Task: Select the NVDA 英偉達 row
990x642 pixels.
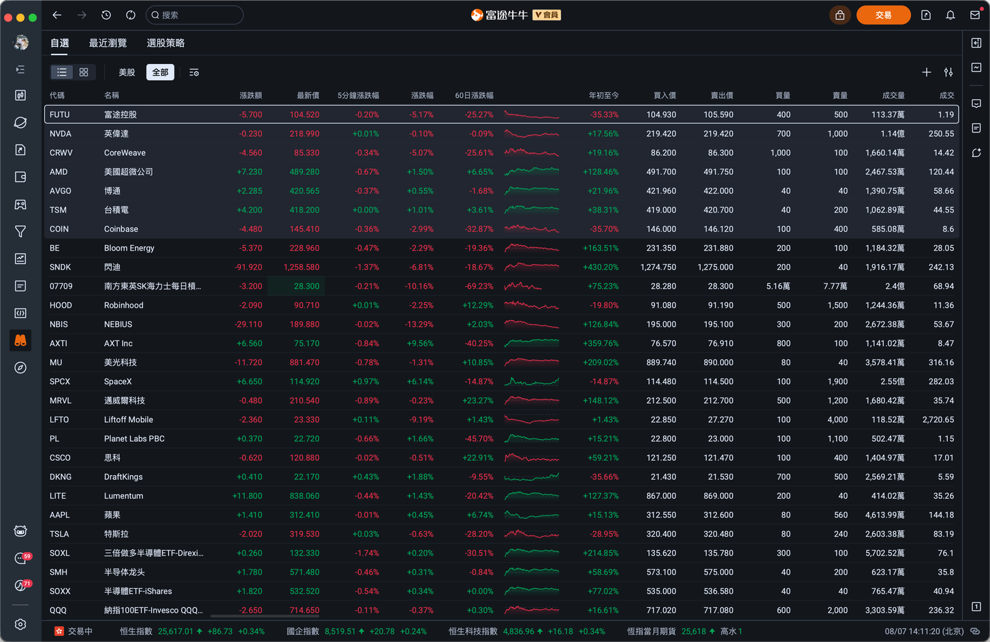Action: click(501, 133)
